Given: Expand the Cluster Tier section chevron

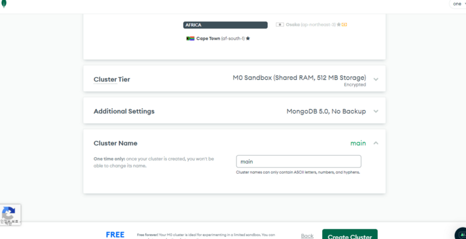Looking at the screenshot, I should (x=376, y=80).
